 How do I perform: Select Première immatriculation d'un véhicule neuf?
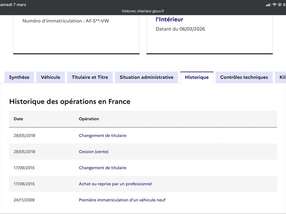pyautogui.click(x=122, y=200)
